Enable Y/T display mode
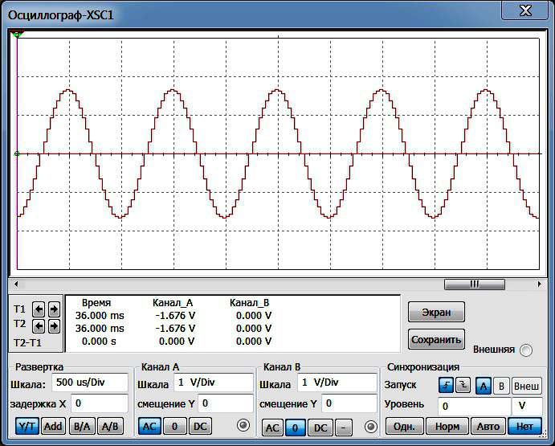 pyautogui.click(x=27, y=427)
